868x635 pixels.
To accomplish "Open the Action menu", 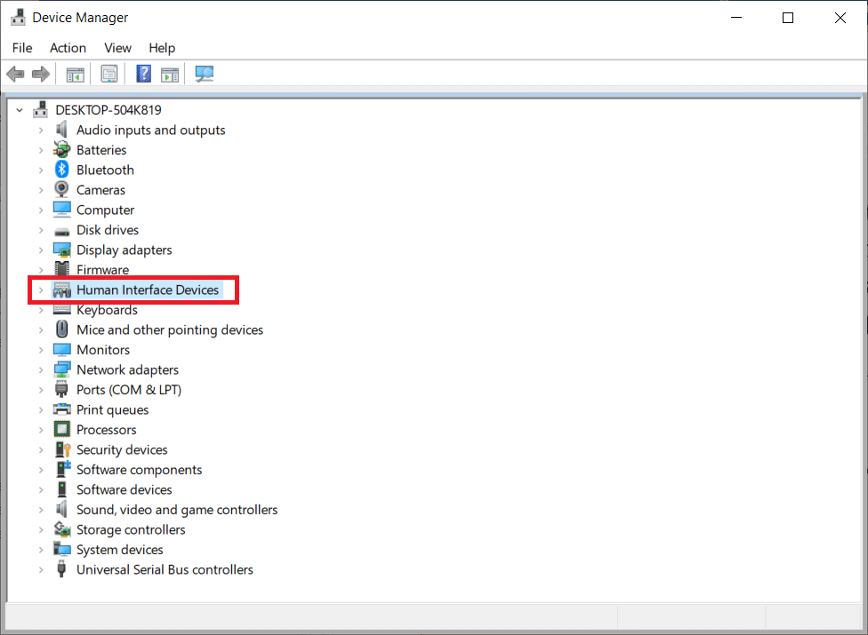I will (x=68, y=48).
